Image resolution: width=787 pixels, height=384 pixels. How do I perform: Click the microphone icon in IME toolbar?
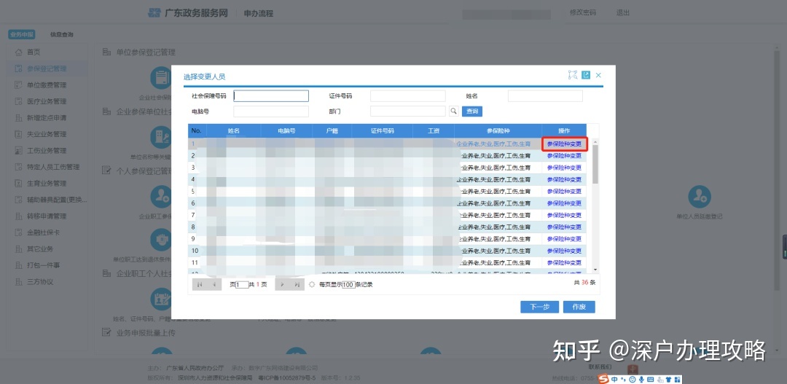[641, 379]
